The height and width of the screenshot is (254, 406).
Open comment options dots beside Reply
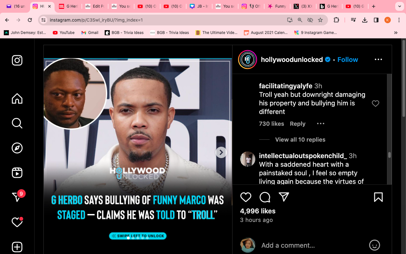tap(321, 124)
